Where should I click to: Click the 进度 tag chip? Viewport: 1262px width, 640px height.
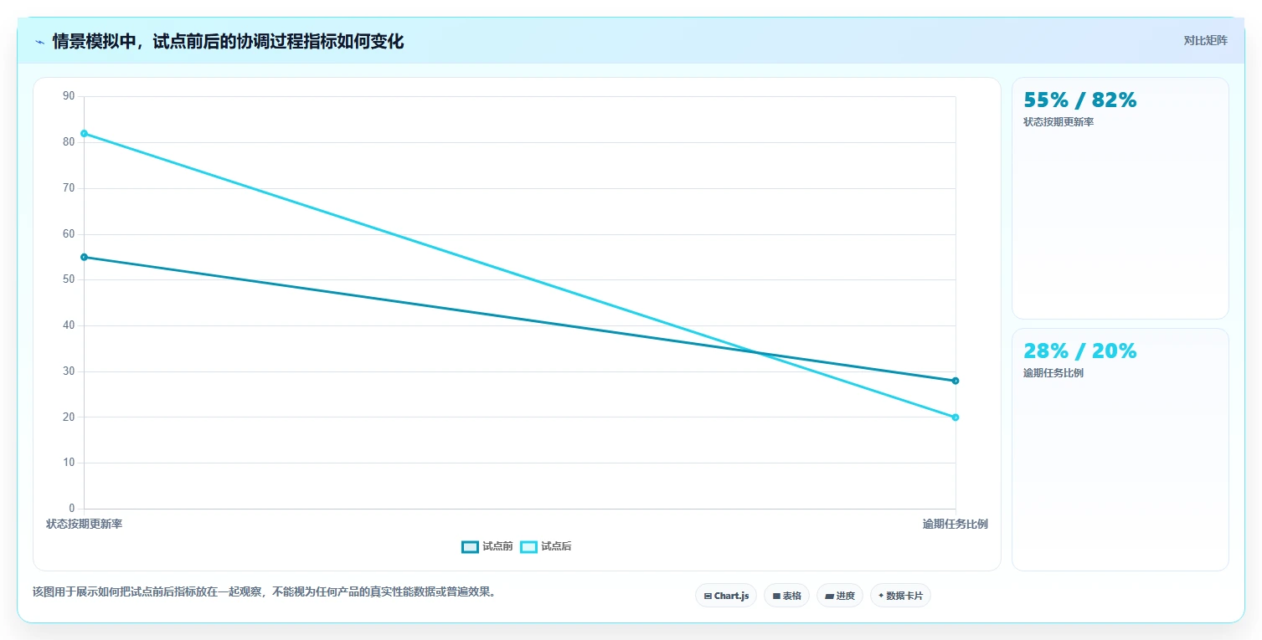point(840,596)
